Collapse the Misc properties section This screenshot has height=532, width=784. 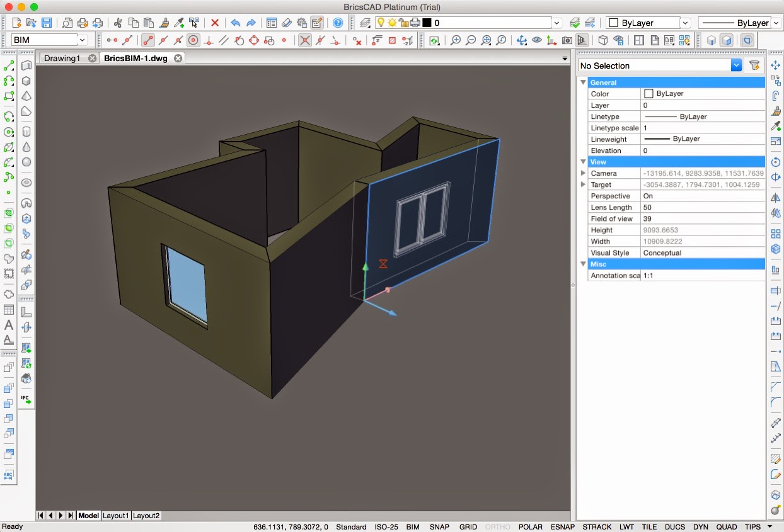583,264
